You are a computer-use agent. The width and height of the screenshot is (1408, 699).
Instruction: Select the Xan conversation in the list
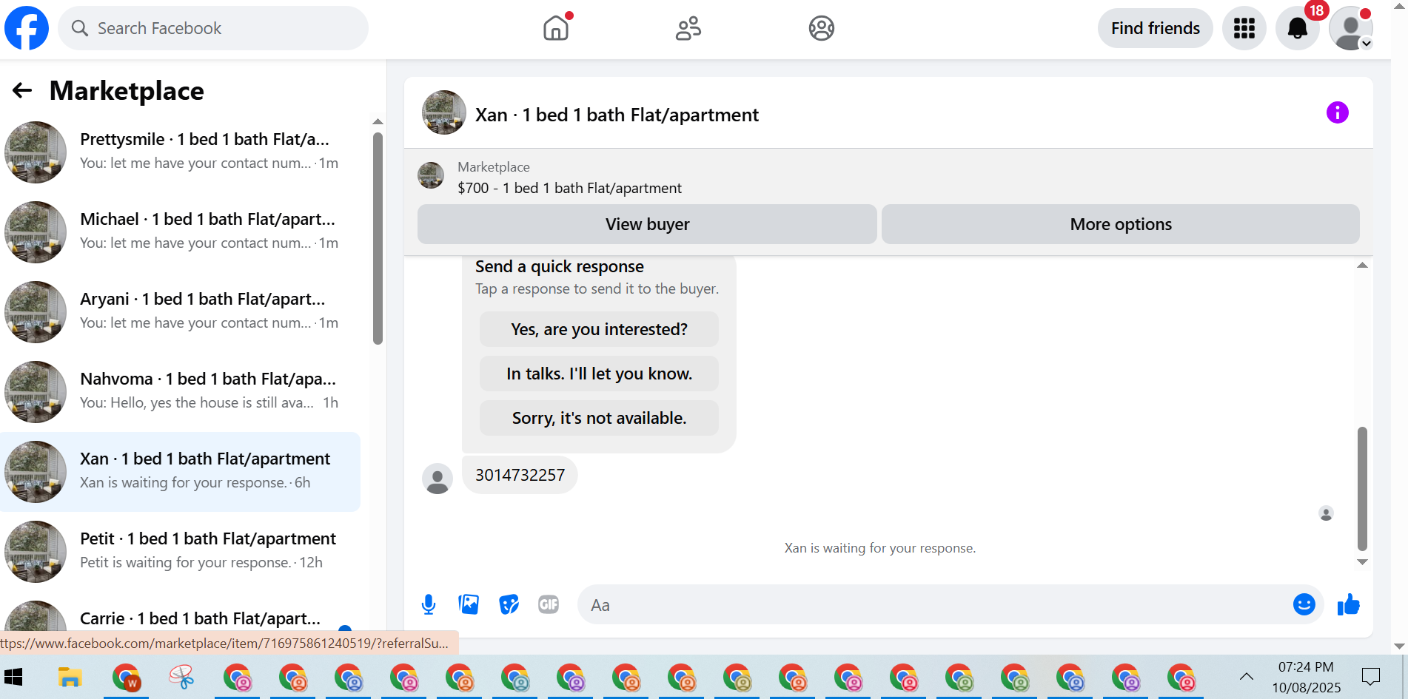(181, 472)
